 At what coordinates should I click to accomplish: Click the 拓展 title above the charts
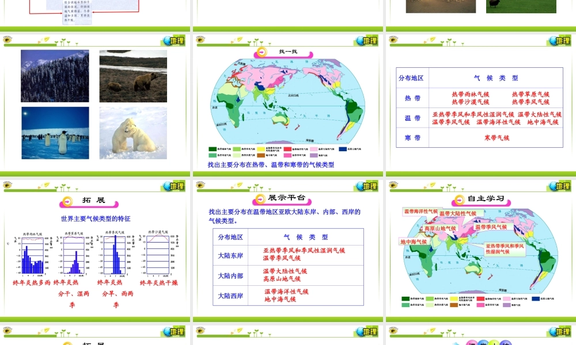94,200
